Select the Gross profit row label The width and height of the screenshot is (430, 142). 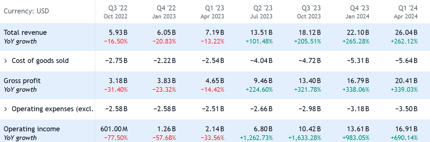22,81
